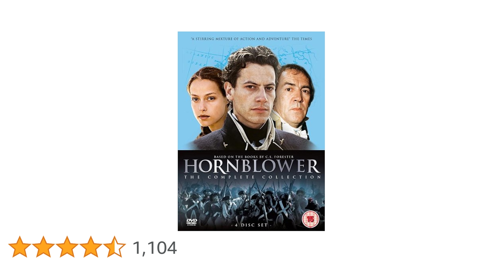503x263 pixels.
Task: Click the '4 Disc Set' label
Action: click(x=251, y=225)
